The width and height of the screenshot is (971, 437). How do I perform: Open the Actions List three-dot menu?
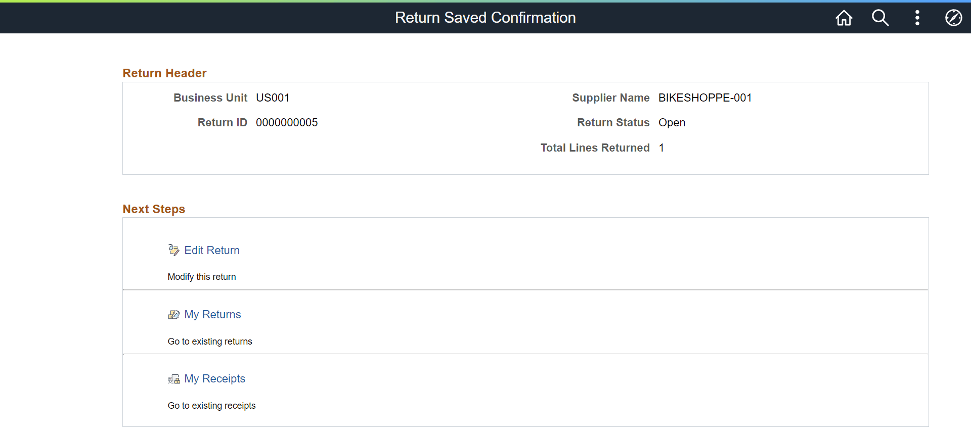click(917, 18)
